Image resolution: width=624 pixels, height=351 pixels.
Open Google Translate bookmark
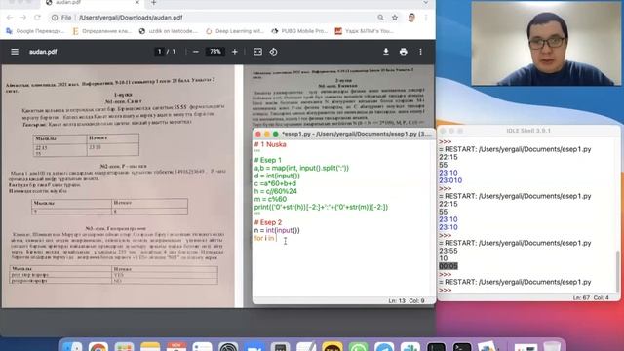pyautogui.click(x=35, y=31)
